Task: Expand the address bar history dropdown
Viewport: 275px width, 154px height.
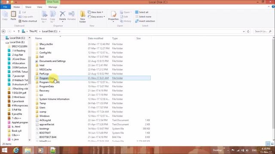Action: (x=244, y=31)
